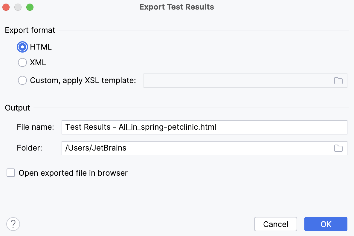The image size is (354, 236).
Task: Click the folder icon beside /Users/JetBrains
Action: point(338,148)
